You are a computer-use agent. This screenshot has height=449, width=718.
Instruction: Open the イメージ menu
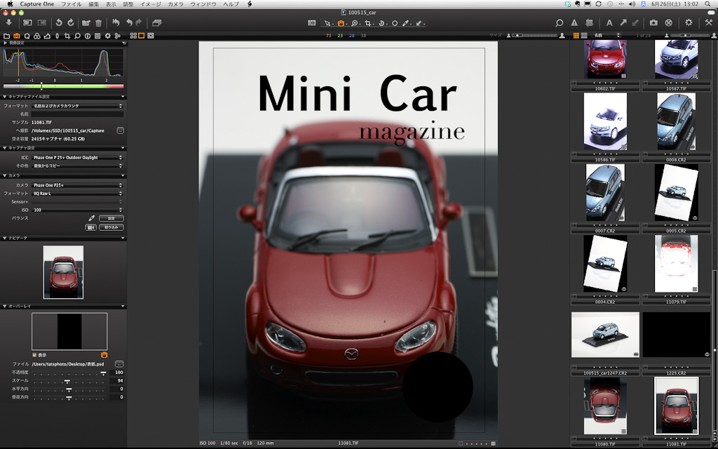pos(151,4)
